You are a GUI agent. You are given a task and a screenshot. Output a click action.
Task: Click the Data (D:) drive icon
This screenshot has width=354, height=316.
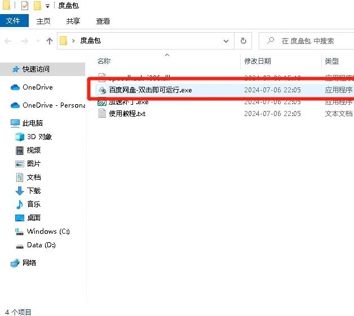(20, 246)
